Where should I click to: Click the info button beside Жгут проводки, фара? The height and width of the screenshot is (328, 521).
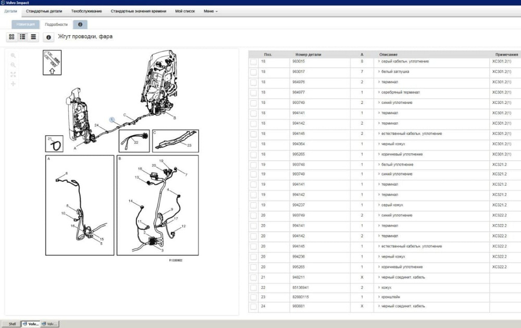48,37
